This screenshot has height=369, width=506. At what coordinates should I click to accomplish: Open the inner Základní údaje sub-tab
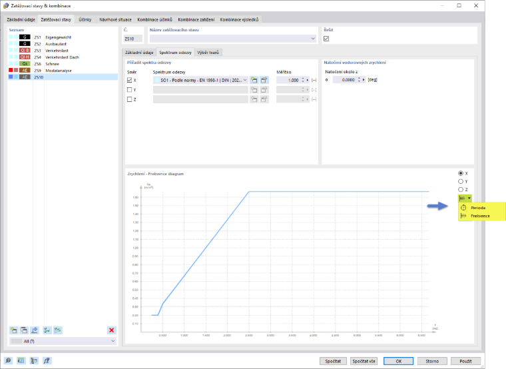139,53
